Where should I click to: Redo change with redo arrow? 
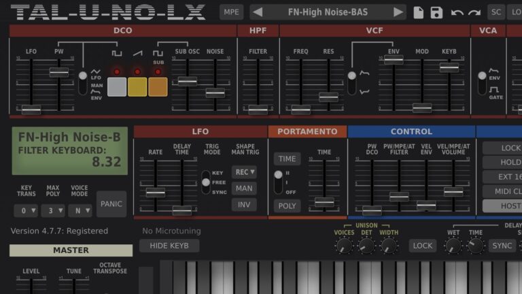click(474, 13)
